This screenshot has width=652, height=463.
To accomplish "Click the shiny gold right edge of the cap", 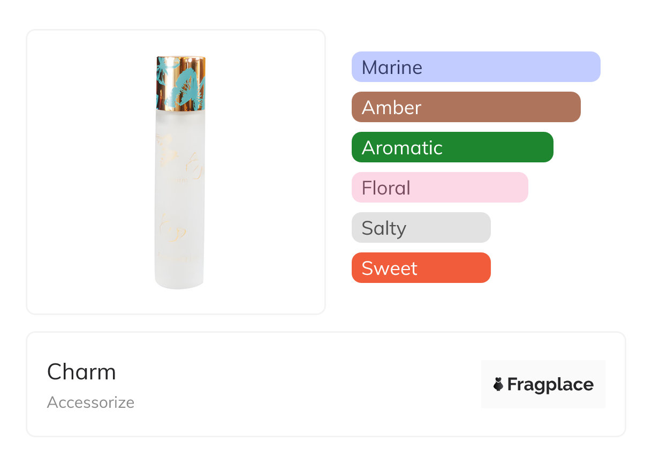I will click(202, 80).
